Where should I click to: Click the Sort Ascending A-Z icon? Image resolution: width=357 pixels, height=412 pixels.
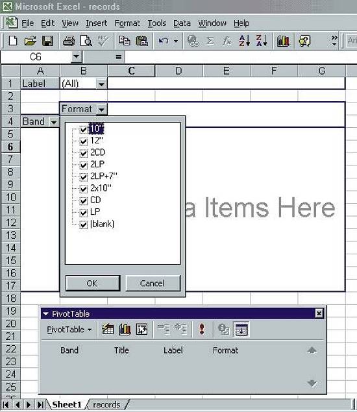(x=244, y=41)
